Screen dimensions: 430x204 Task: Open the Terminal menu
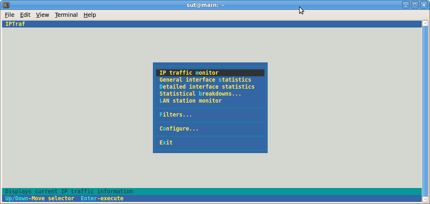66,15
